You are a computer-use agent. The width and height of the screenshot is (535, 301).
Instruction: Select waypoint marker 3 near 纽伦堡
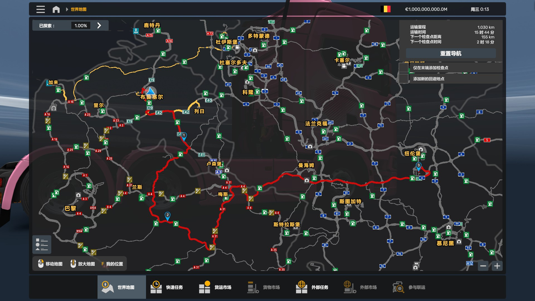(418, 166)
